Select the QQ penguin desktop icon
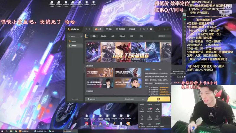The height and width of the screenshot is (133, 236). (100, 124)
